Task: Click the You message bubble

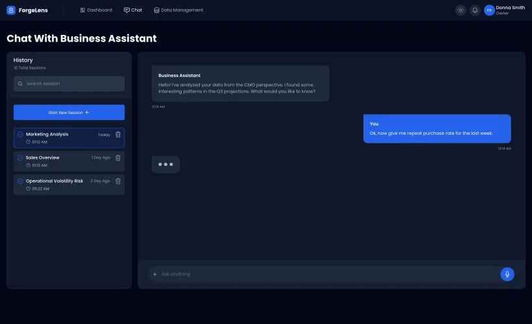Action: click(x=437, y=129)
